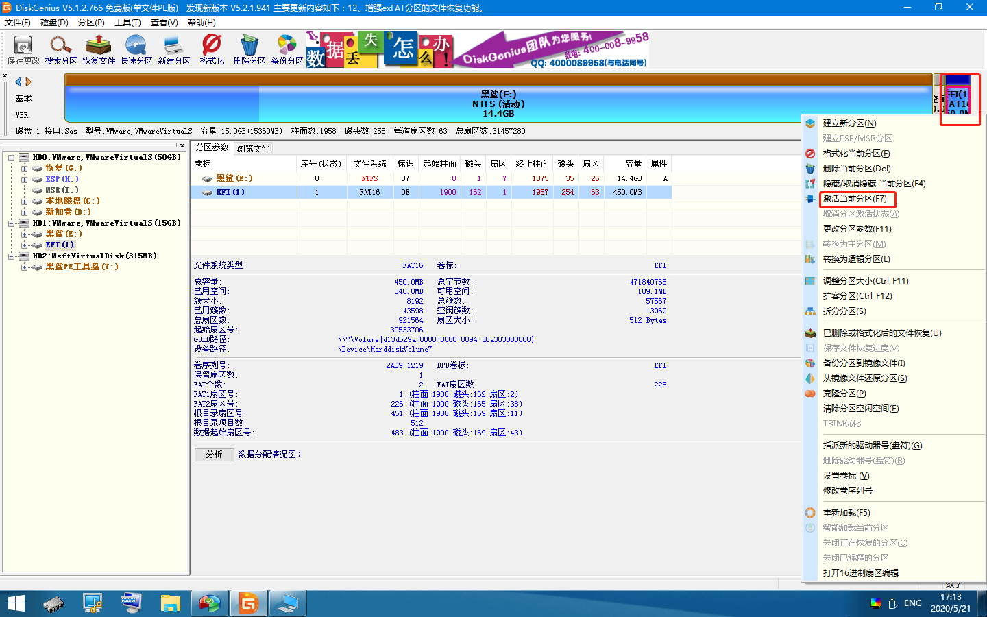Click the ENG input language indicator
Screen dimensions: 987x617
(913, 603)
